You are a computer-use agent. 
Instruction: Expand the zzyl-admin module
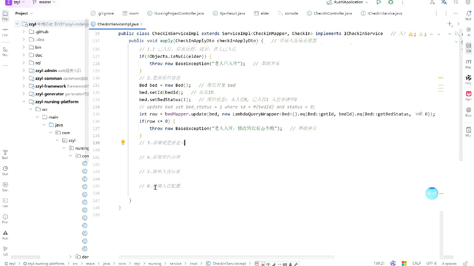pyautogui.click(x=24, y=71)
